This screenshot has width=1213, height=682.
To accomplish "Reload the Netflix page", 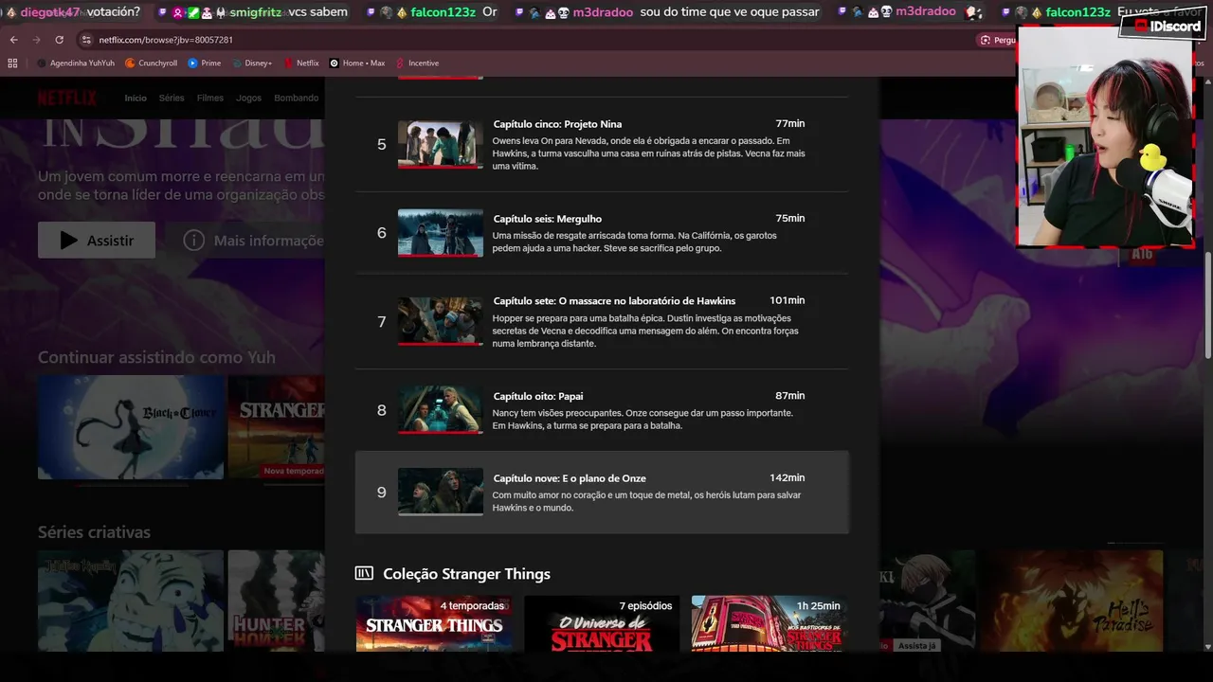I will pos(59,40).
